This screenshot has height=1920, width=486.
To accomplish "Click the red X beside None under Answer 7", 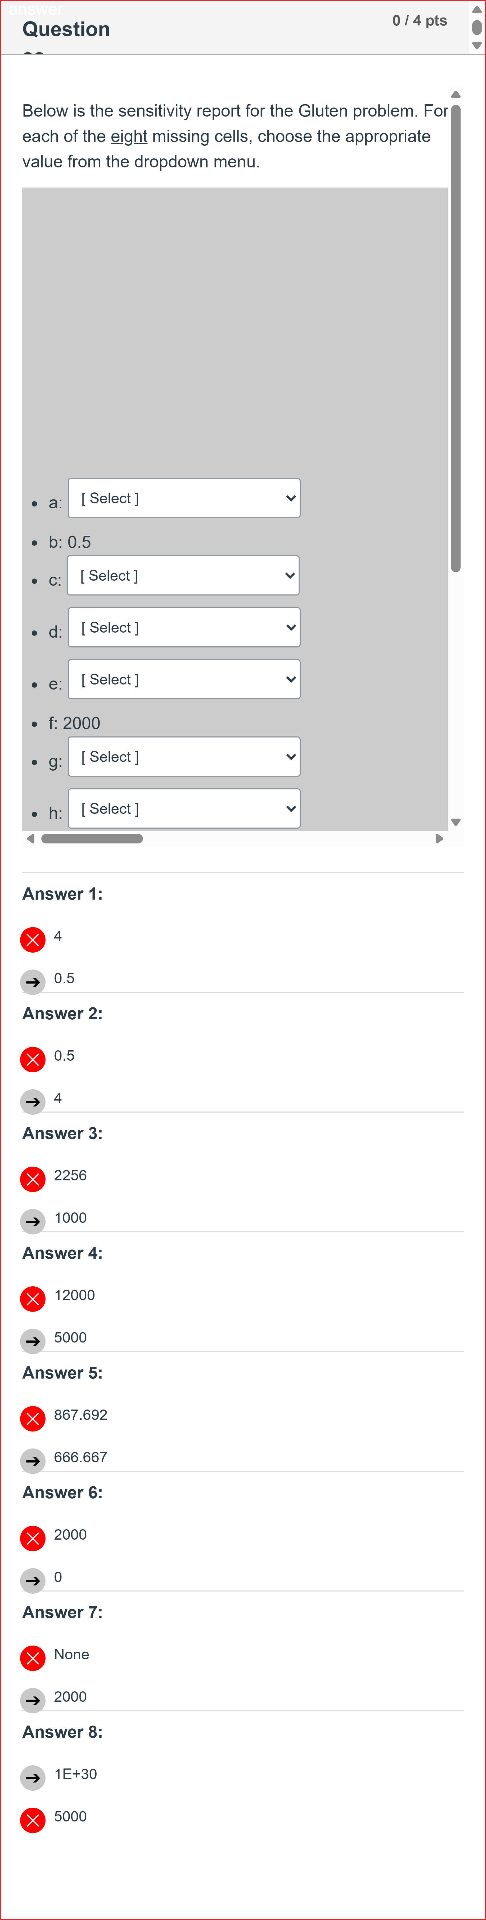I will pyautogui.click(x=33, y=1658).
